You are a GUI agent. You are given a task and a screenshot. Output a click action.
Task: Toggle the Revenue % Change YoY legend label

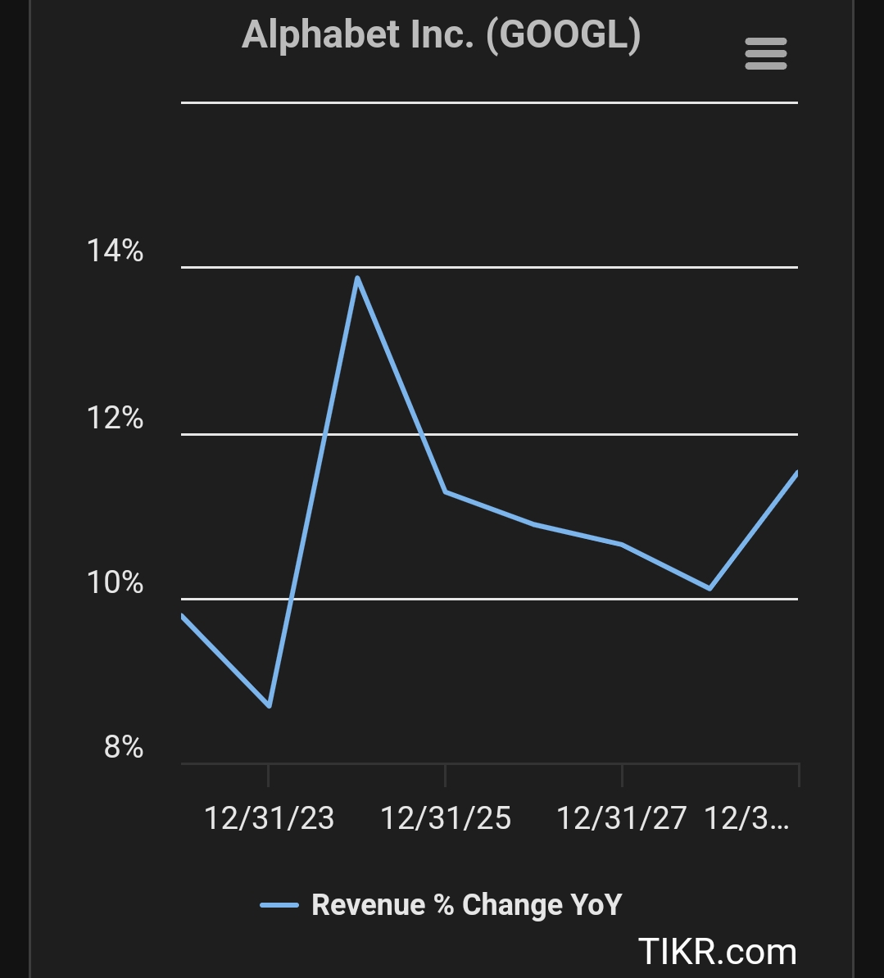467,905
